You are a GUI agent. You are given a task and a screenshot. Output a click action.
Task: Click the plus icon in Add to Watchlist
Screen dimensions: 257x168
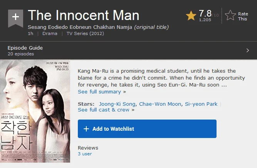[86, 129]
